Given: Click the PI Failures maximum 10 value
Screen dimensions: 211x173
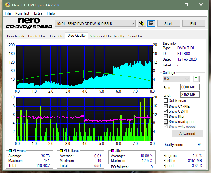Looking at the screenshot, I should coord(99,161).
